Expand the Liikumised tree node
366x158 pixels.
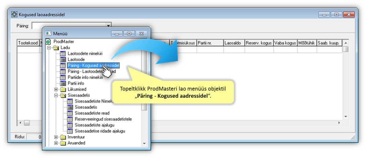tap(56, 89)
